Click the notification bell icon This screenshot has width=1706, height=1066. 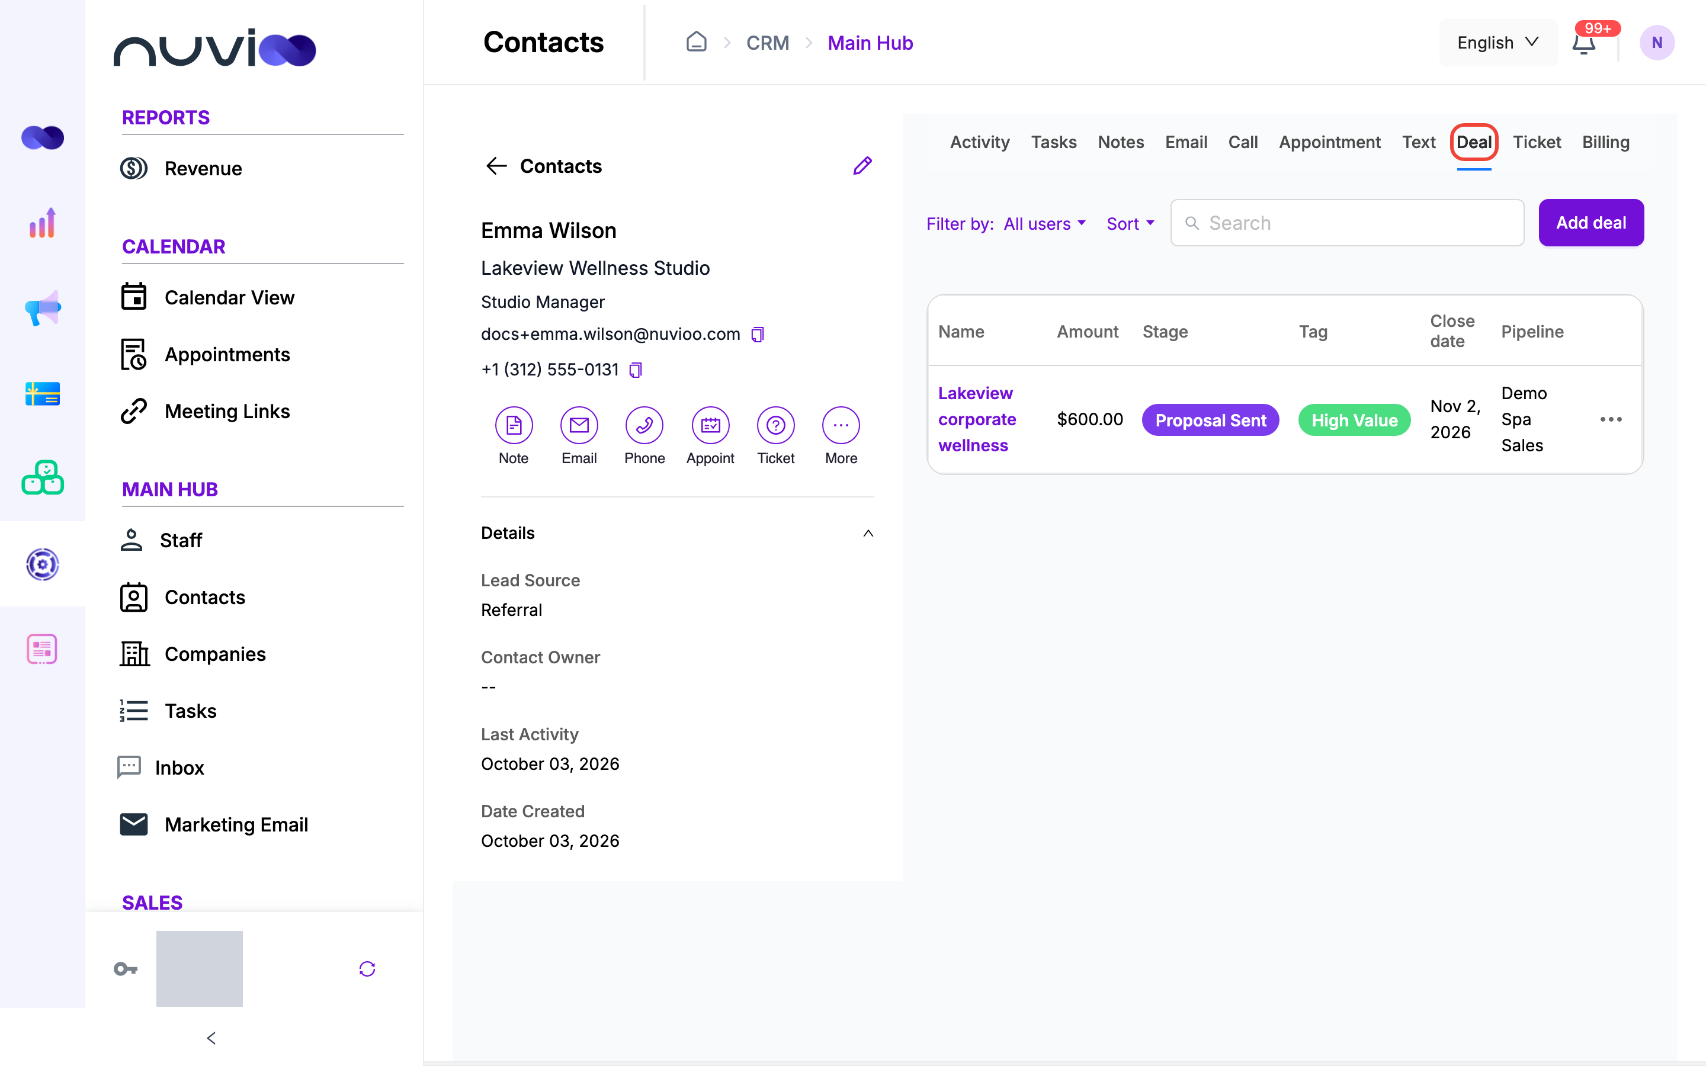[x=1583, y=43]
